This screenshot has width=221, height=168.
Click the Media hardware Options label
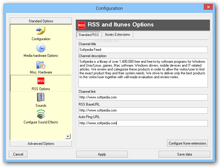pyautogui.click(x=41, y=56)
